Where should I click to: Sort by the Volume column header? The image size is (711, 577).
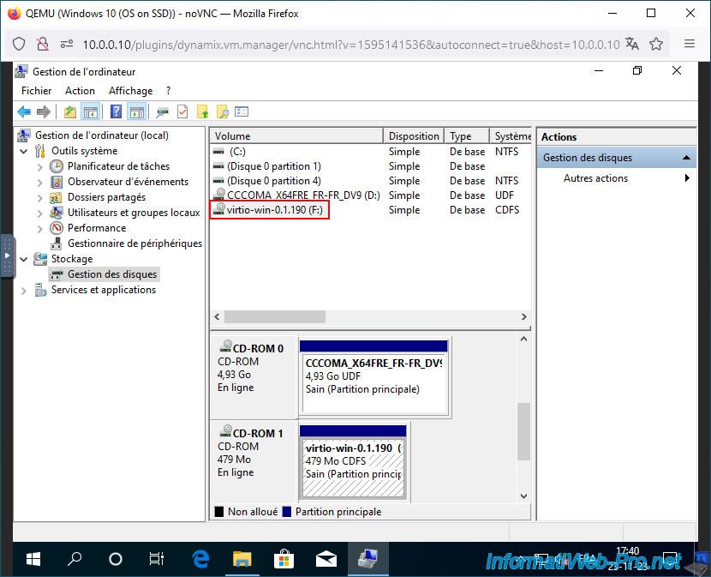297,136
